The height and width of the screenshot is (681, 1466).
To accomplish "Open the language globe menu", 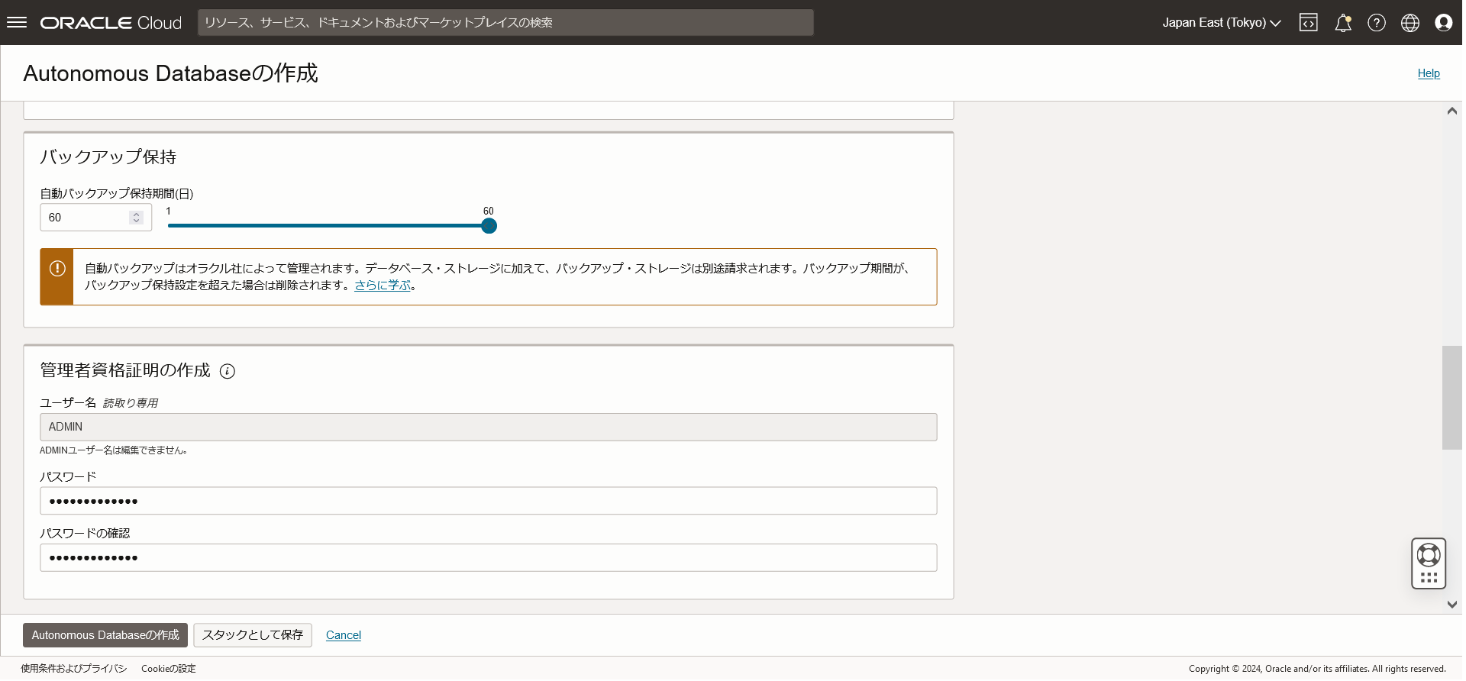I will point(1410,23).
